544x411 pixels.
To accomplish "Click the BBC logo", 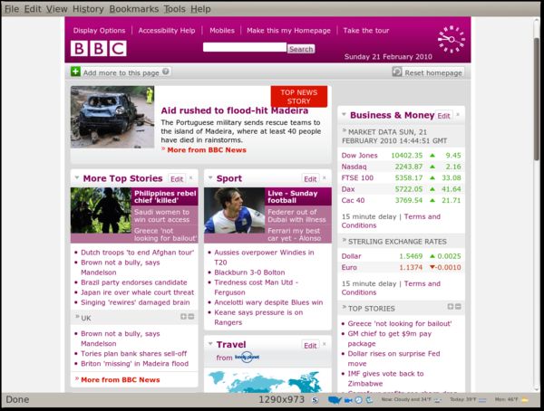I will [99, 48].
